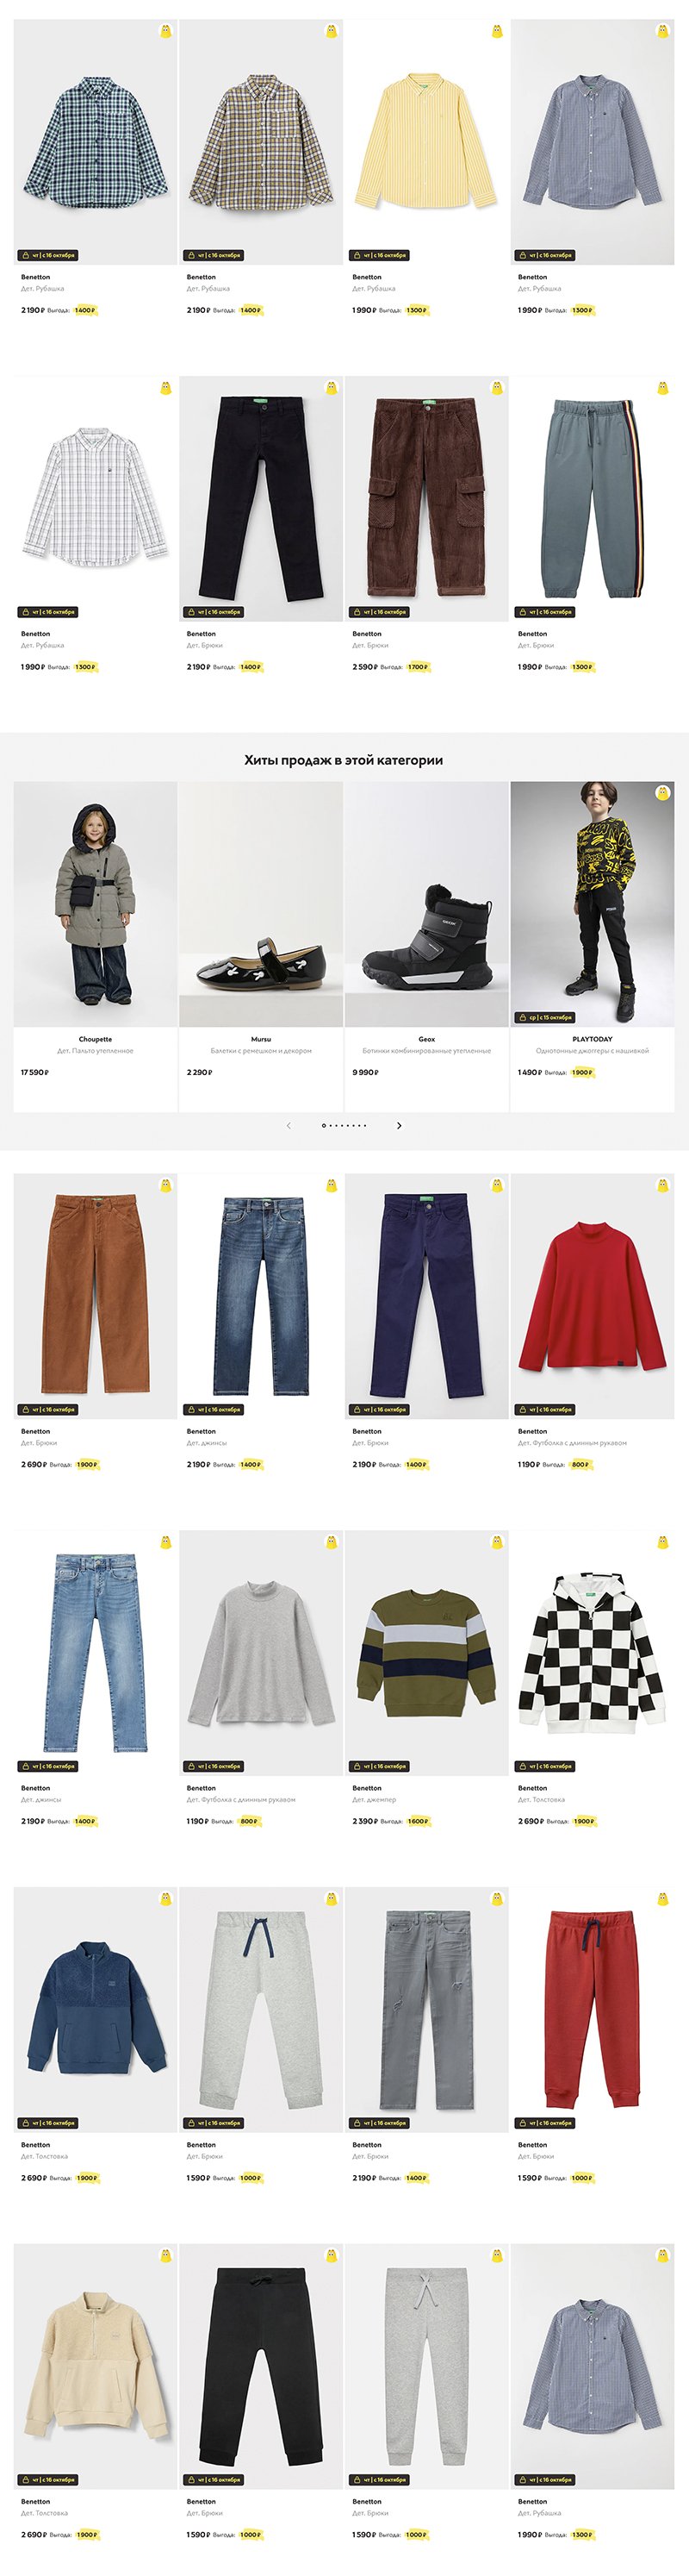Open red Benetton jogger pants image
Image resolution: width=689 pixels, height=2576 pixels.
(593, 2010)
